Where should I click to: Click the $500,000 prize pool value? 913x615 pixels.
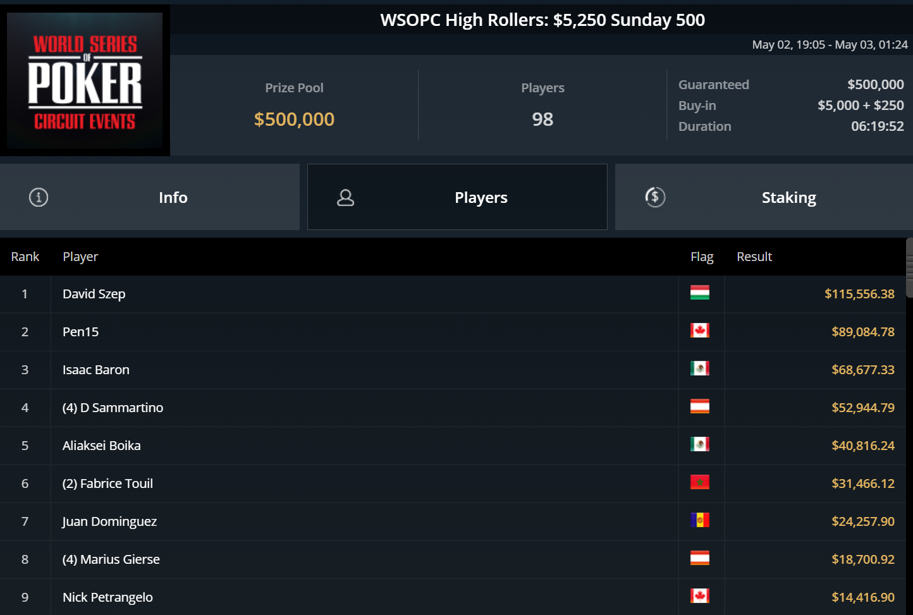(294, 119)
